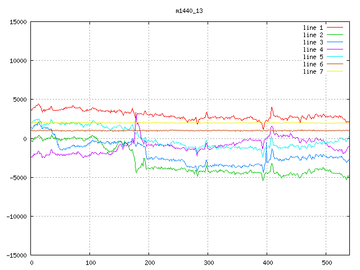Click the -15000 y-axis tick label
Viewport: 360px width, 270px height.
pos(16,255)
